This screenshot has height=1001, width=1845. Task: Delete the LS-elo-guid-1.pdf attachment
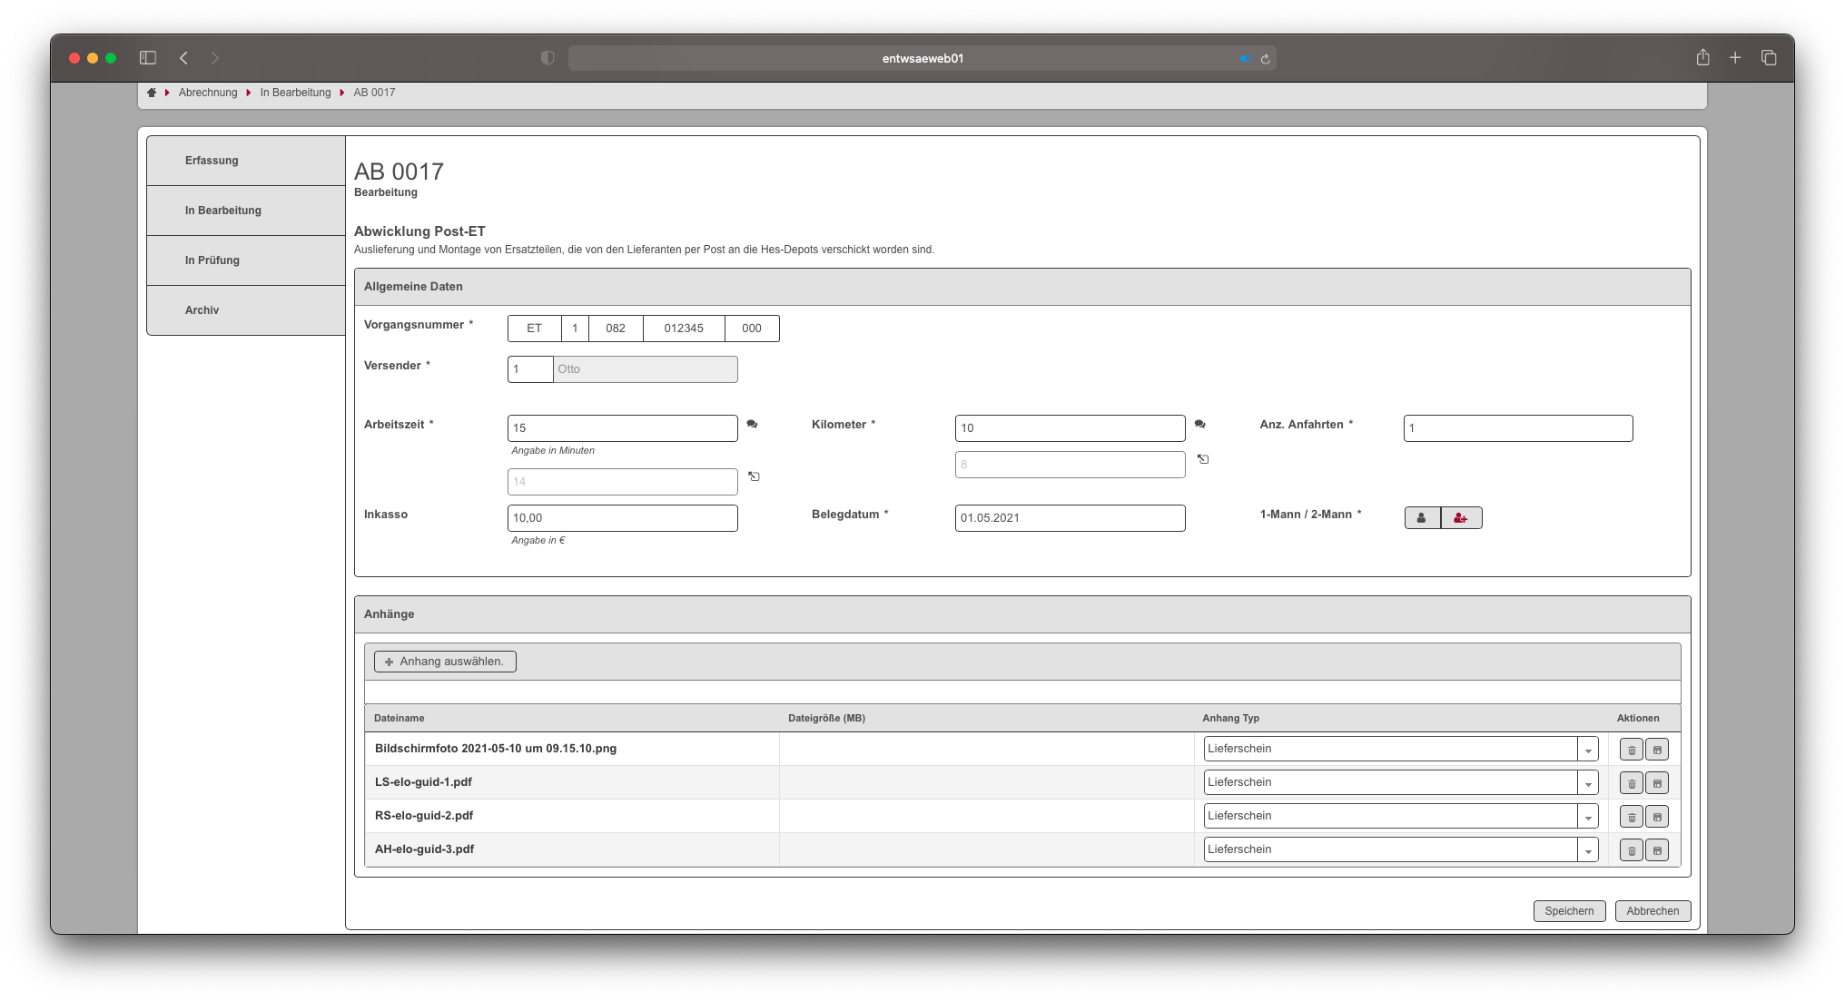click(x=1631, y=783)
